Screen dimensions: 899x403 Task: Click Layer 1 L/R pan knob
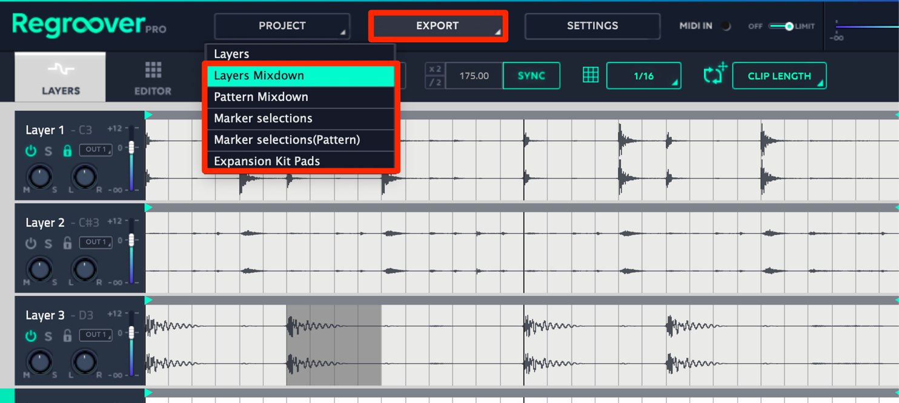(x=84, y=177)
